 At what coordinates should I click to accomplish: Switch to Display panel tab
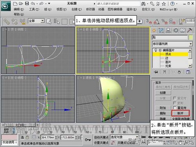pos(183,30)
